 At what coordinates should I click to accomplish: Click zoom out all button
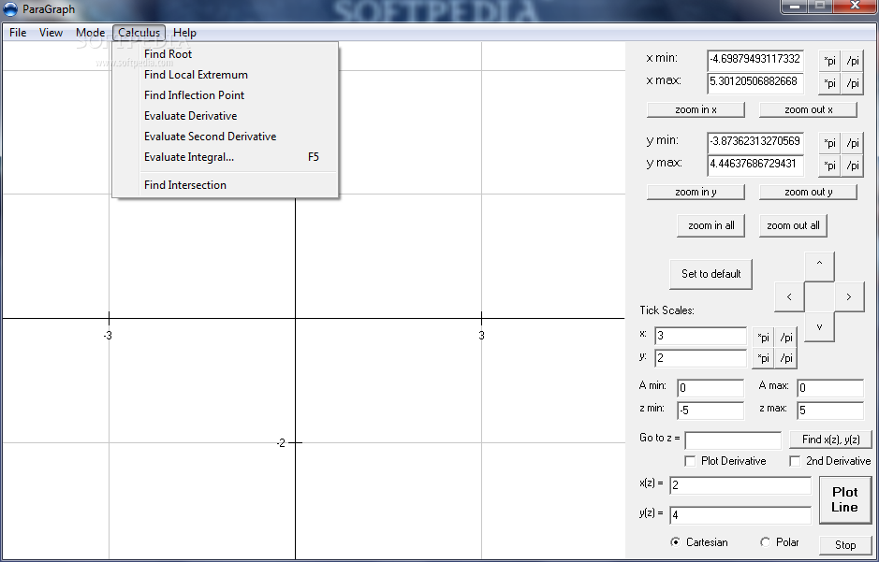(793, 225)
